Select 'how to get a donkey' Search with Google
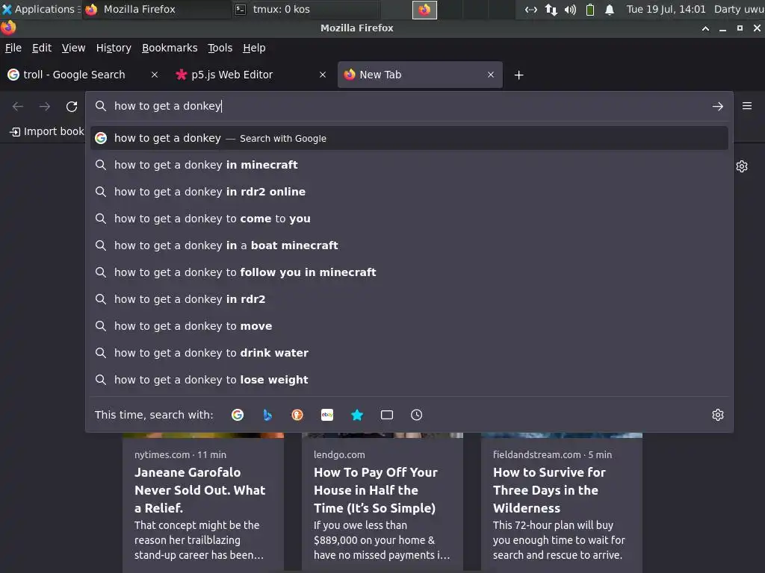 click(409, 138)
